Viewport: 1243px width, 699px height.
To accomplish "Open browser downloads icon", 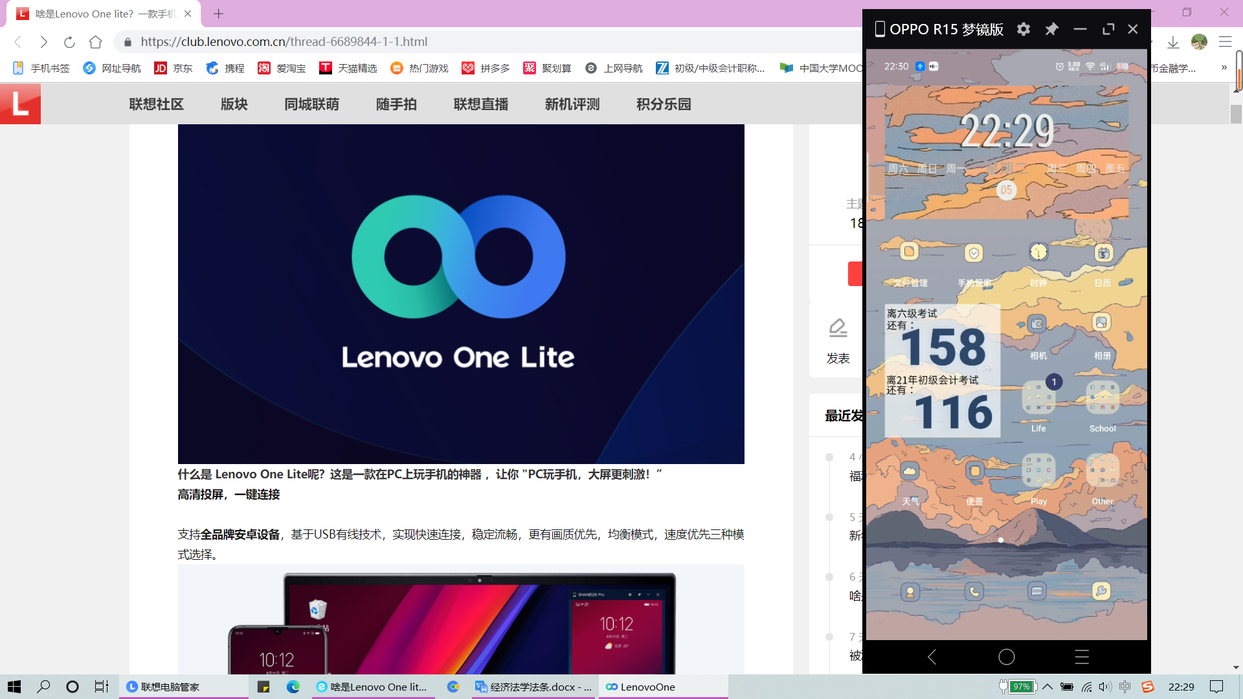I will pyautogui.click(x=1173, y=42).
